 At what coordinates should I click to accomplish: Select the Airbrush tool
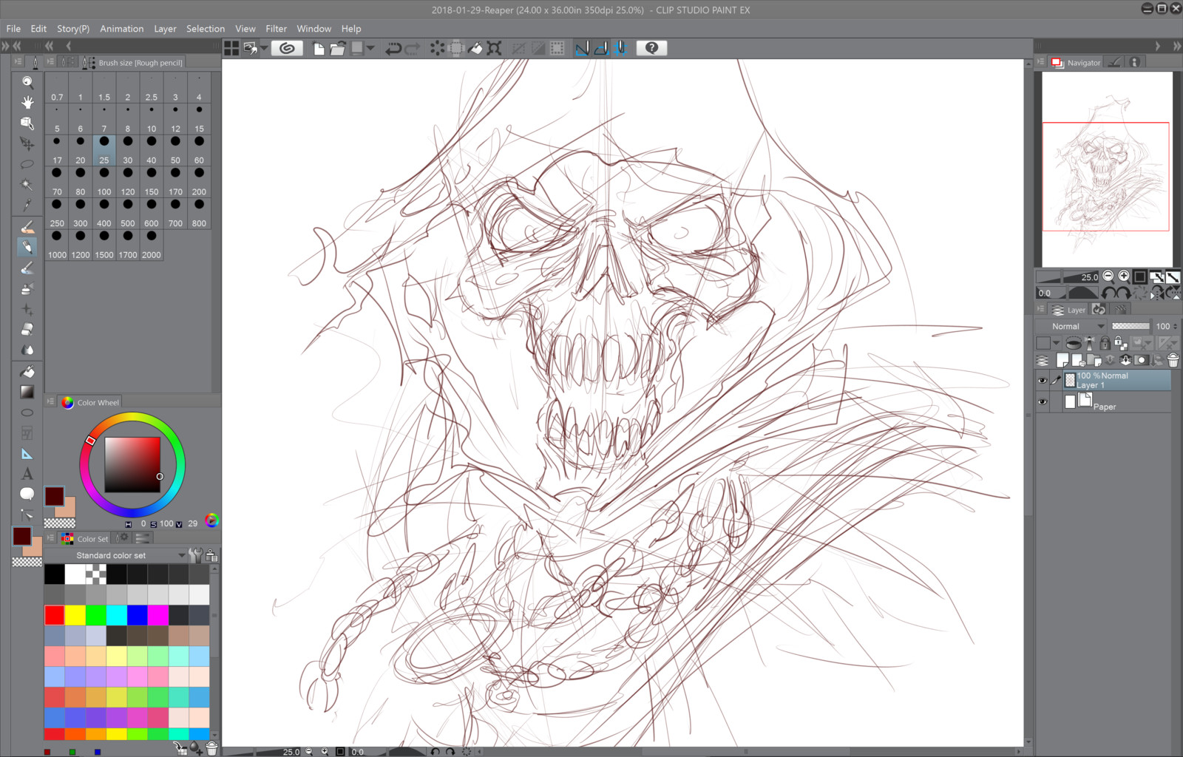(27, 288)
